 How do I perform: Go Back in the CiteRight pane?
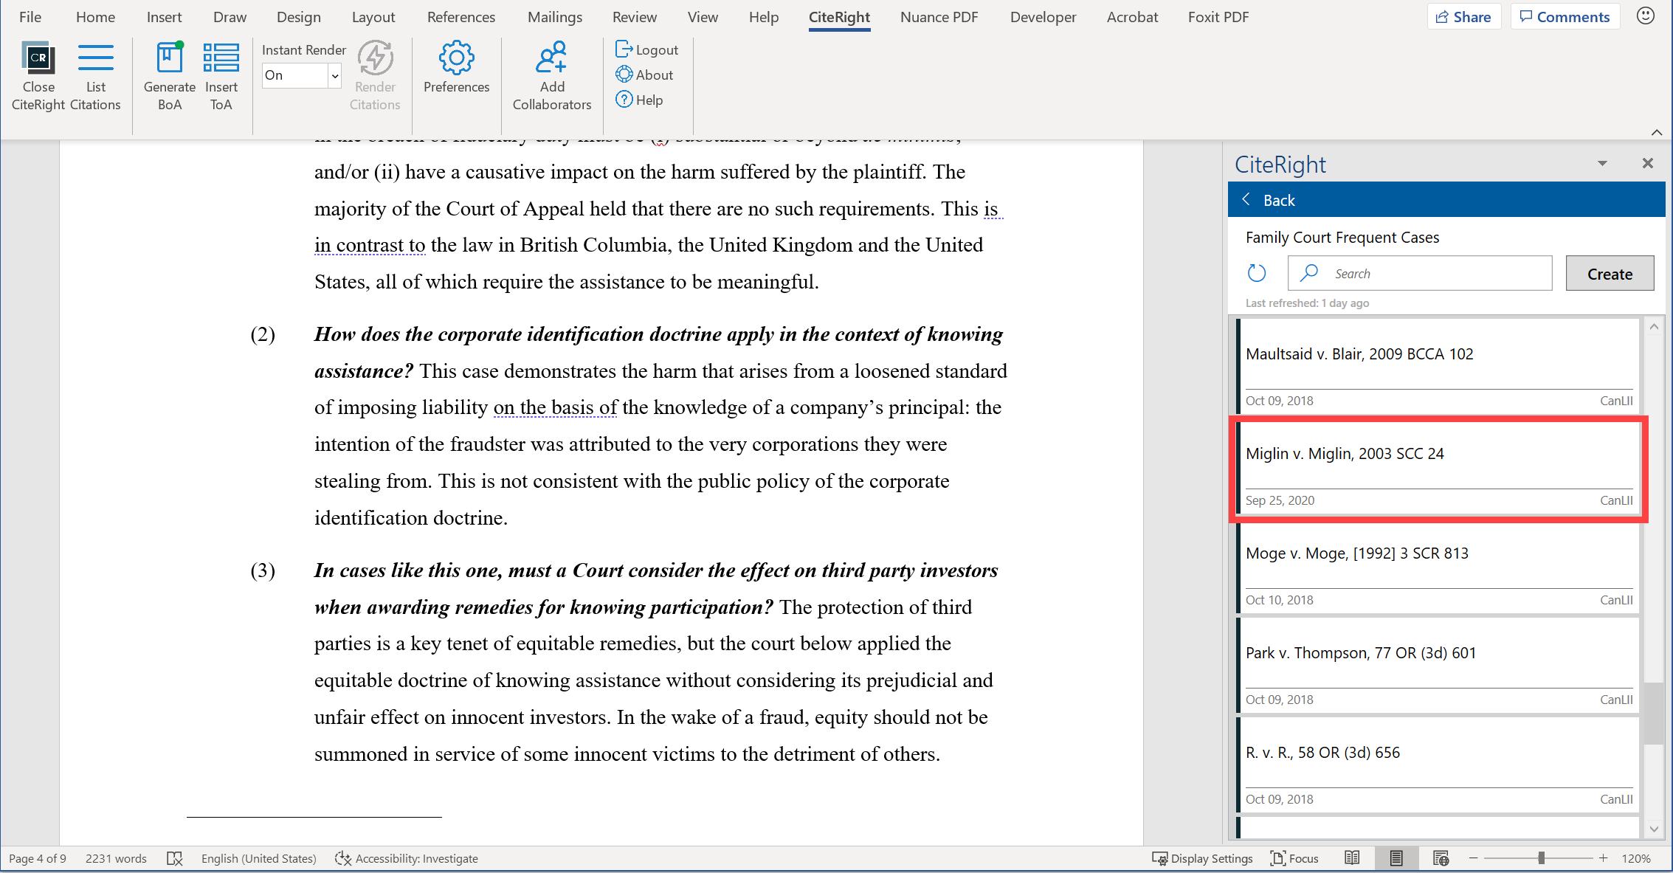pos(1269,200)
